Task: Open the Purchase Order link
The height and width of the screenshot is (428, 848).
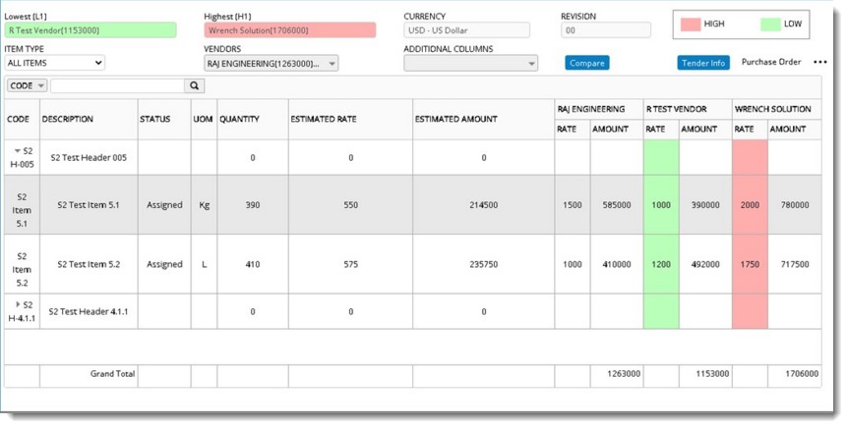Action: 771,63
